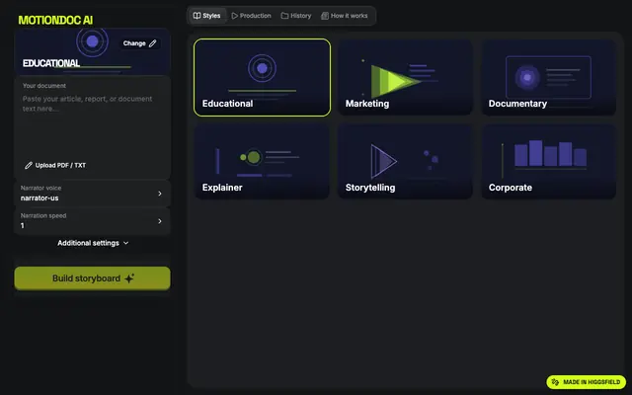Click Change to swap the style
The image size is (632, 395).
(x=139, y=43)
